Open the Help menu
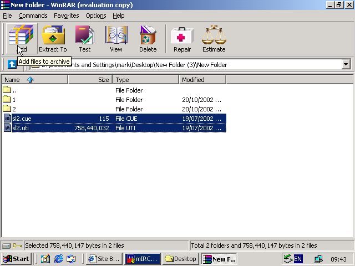The height and width of the screenshot is (266, 355). 119,16
